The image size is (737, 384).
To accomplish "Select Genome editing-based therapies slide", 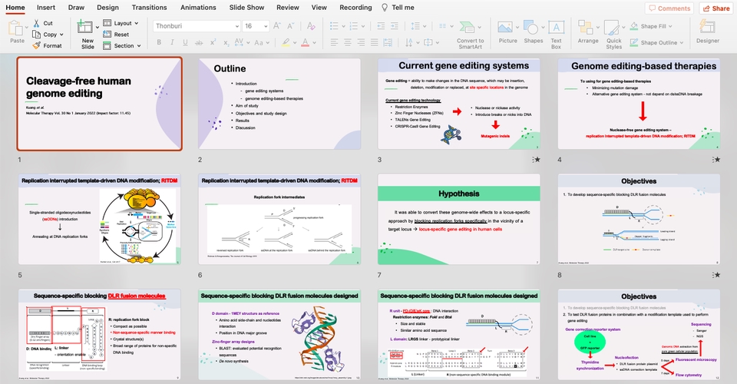I will click(x=639, y=104).
